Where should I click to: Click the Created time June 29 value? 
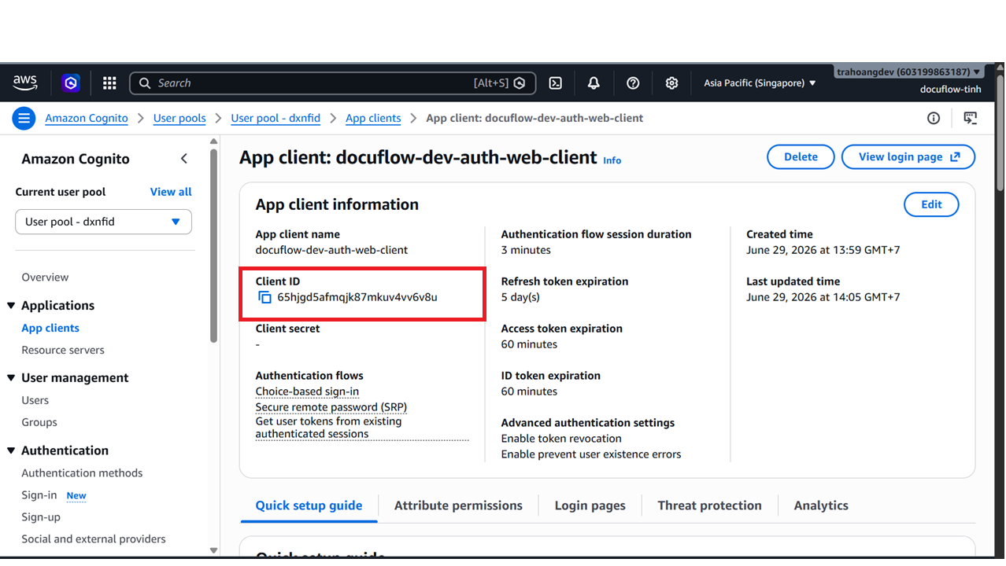[823, 250]
